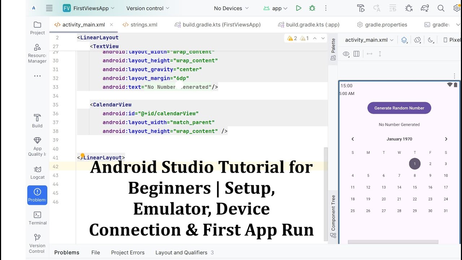Open the No Devices selector
The height and width of the screenshot is (260, 462).
231,8
